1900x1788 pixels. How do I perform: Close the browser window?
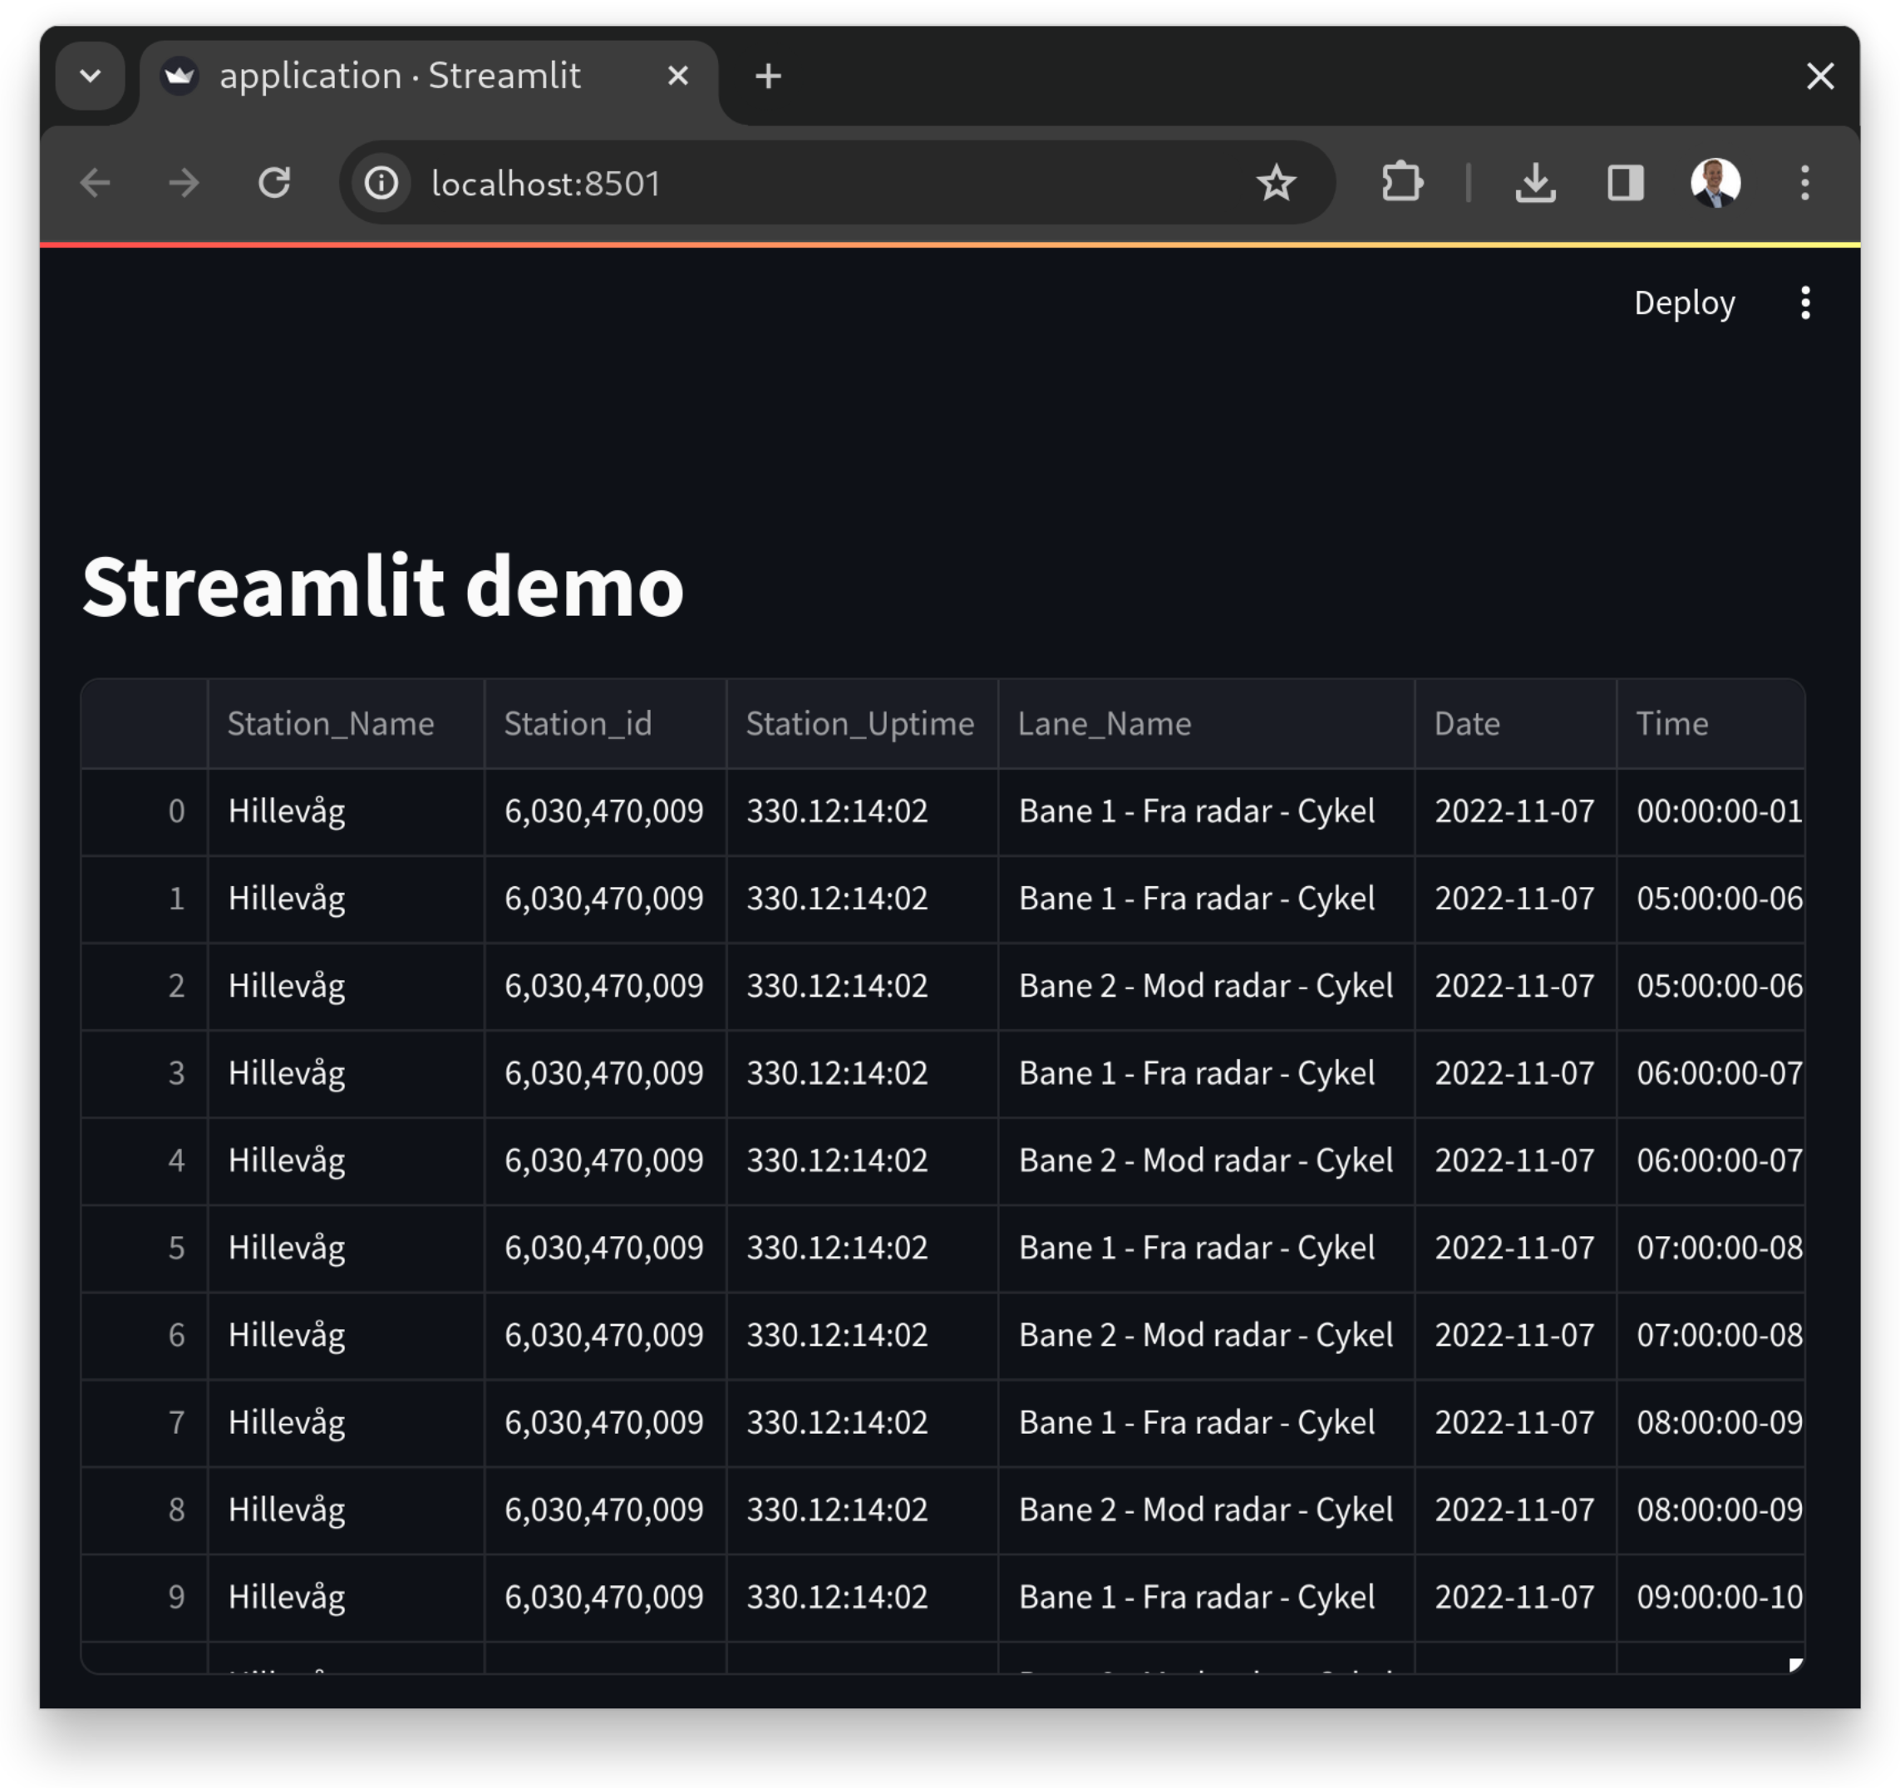click(x=1821, y=76)
